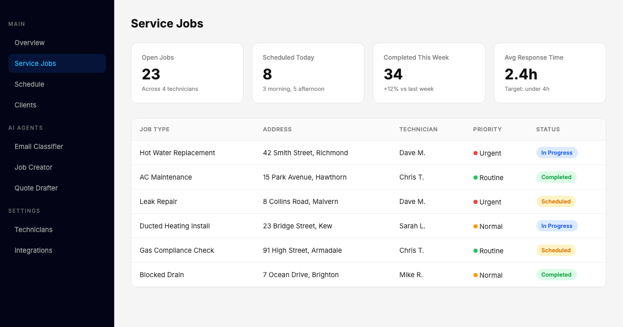The height and width of the screenshot is (327, 623).
Task: Sort table by the Priority column header
Action: [x=487, y=129]
